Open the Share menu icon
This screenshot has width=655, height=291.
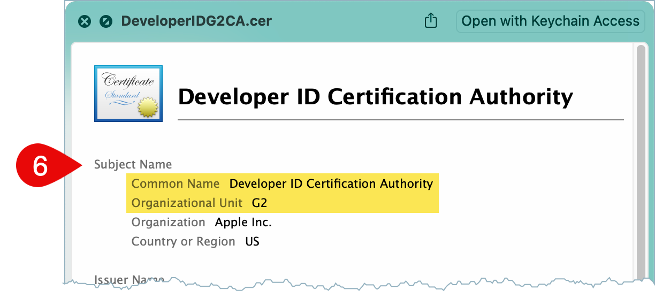(x=431, y=21)
